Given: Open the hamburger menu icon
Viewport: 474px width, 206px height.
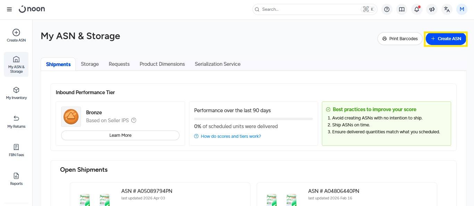Looking at the screenshot, I should 9,9.
